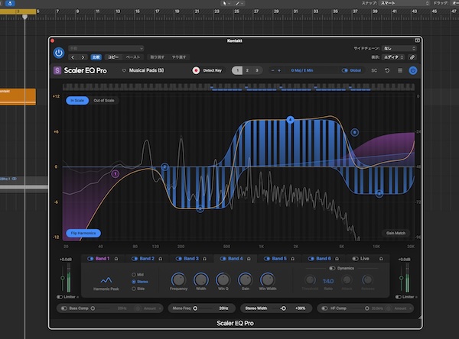Solo Band 3 with its headphone icon
The height and width of the screenshot is (339, 459).
coord(204,259)
